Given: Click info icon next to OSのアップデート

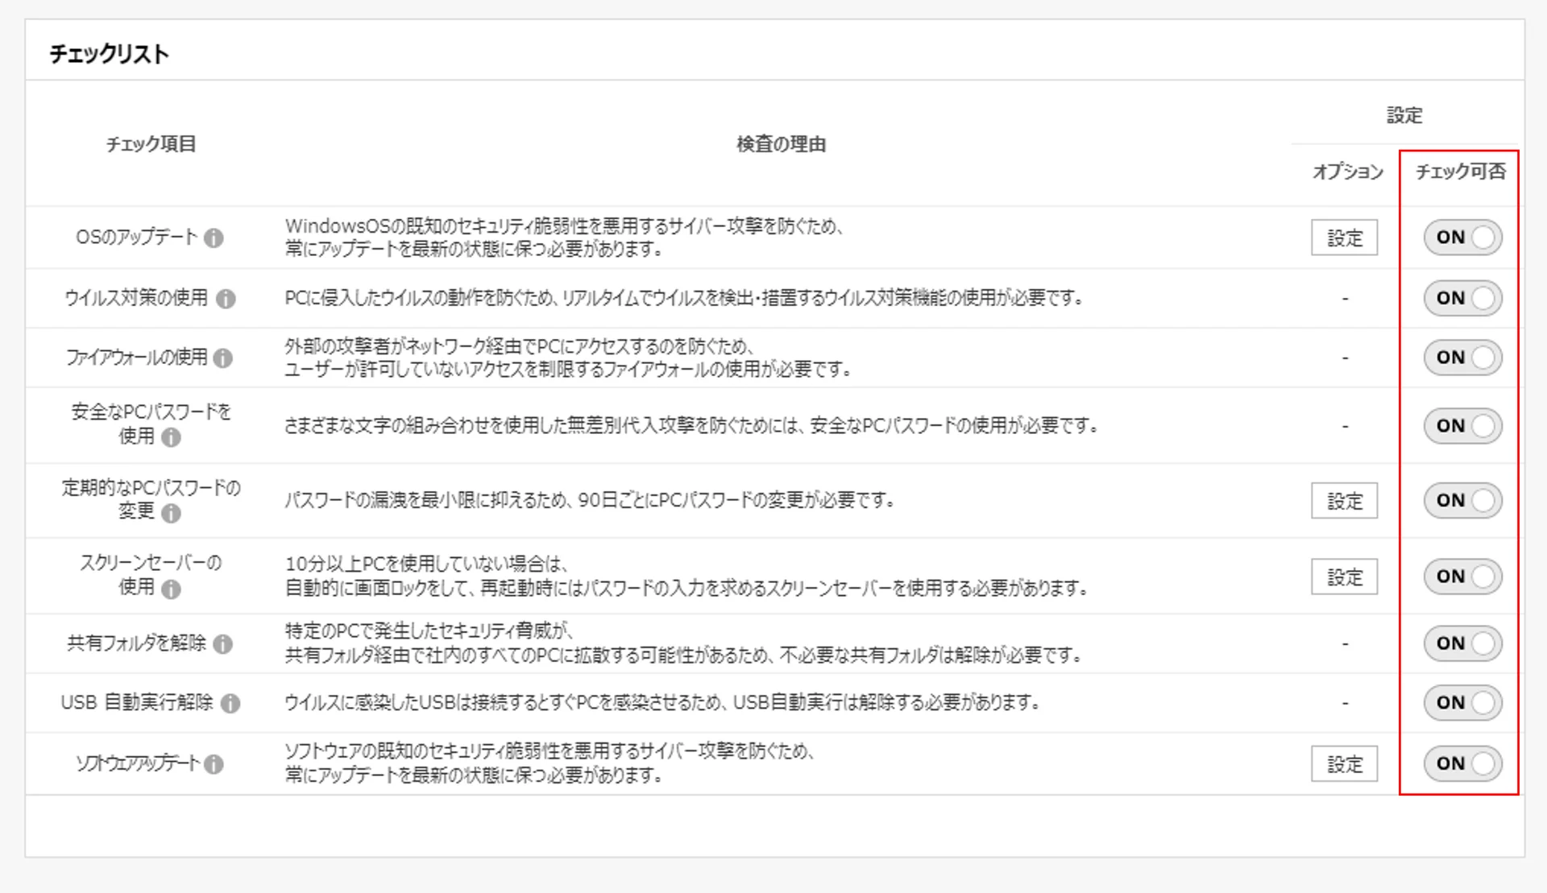Looking at the screenshot, I should [x=214, y=238].
